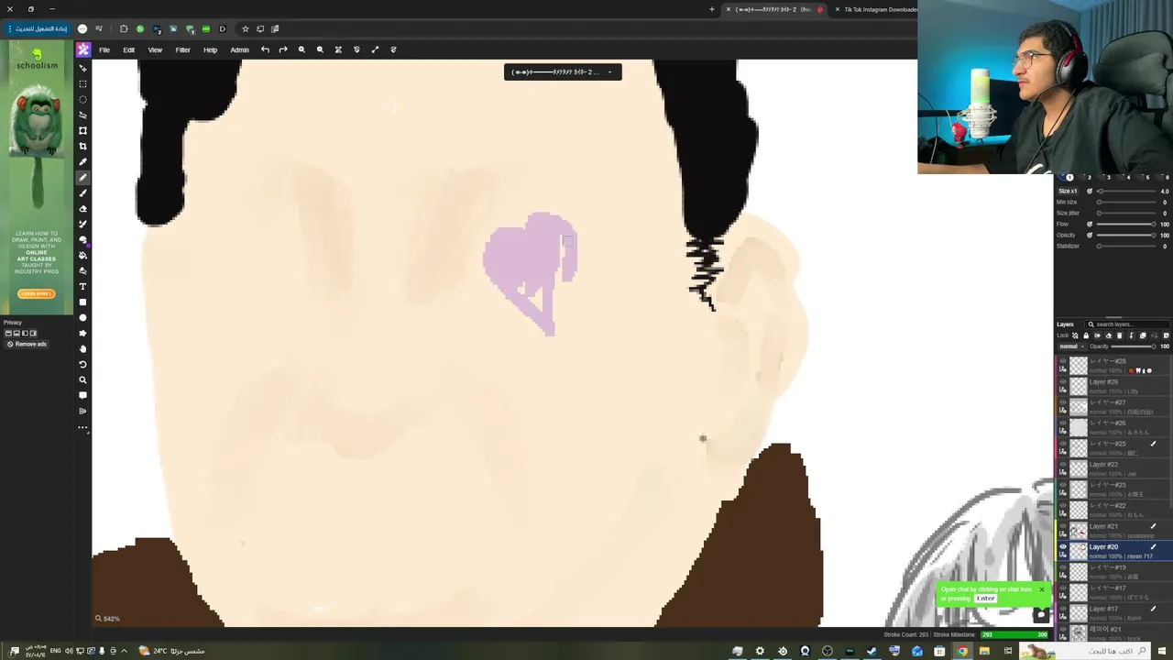Select the Zoom tool in left toolbar
The width and height of the screenshot is (1173, 660).
click(82, 379)
